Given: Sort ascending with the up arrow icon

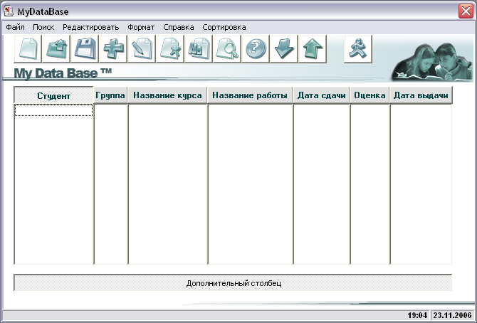Looking at the screenshot, I should click(x=313, y=49).
